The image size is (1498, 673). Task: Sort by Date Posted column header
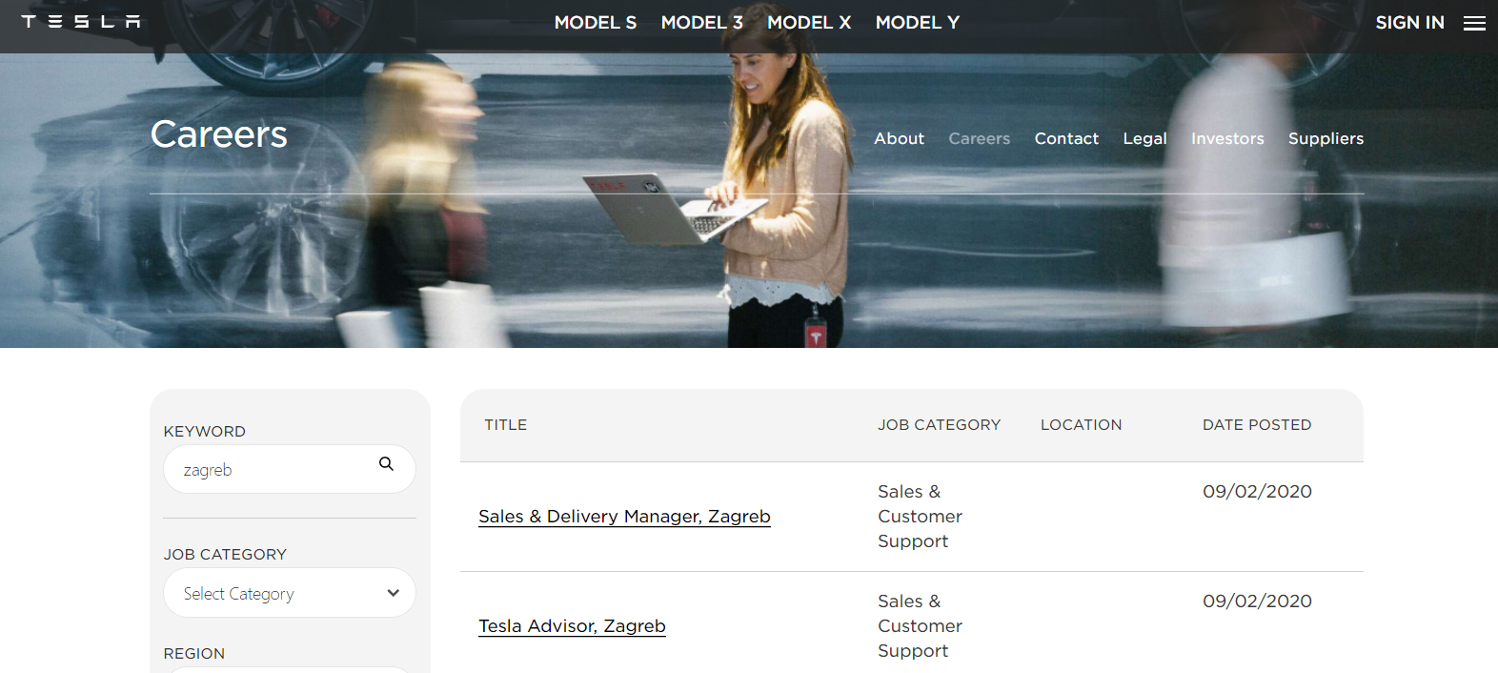coord(1257,425)
